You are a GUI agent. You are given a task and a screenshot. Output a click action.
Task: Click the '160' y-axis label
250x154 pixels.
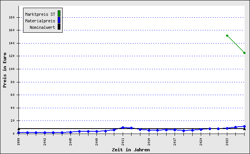(x=12, y=30)
